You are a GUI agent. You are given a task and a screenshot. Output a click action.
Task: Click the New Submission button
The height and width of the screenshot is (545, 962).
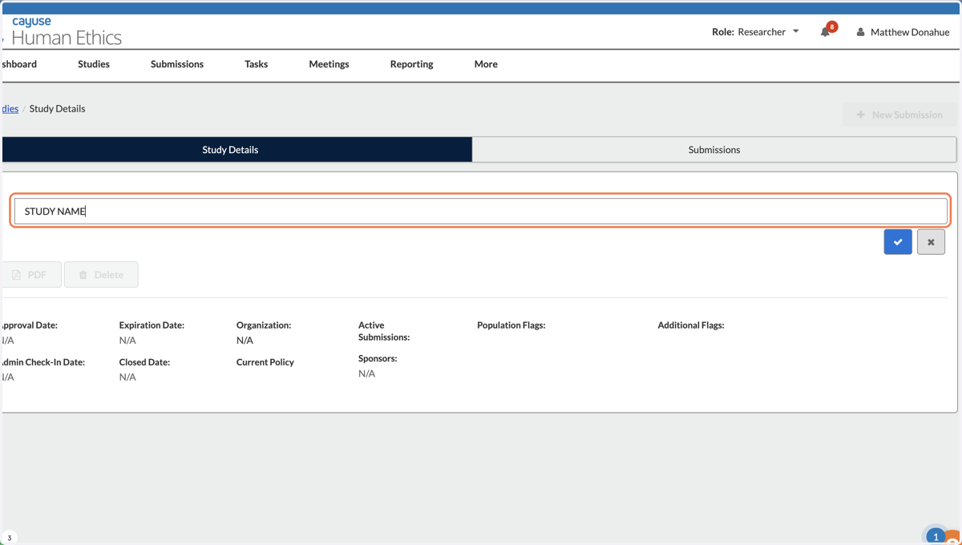pos(899,115)
